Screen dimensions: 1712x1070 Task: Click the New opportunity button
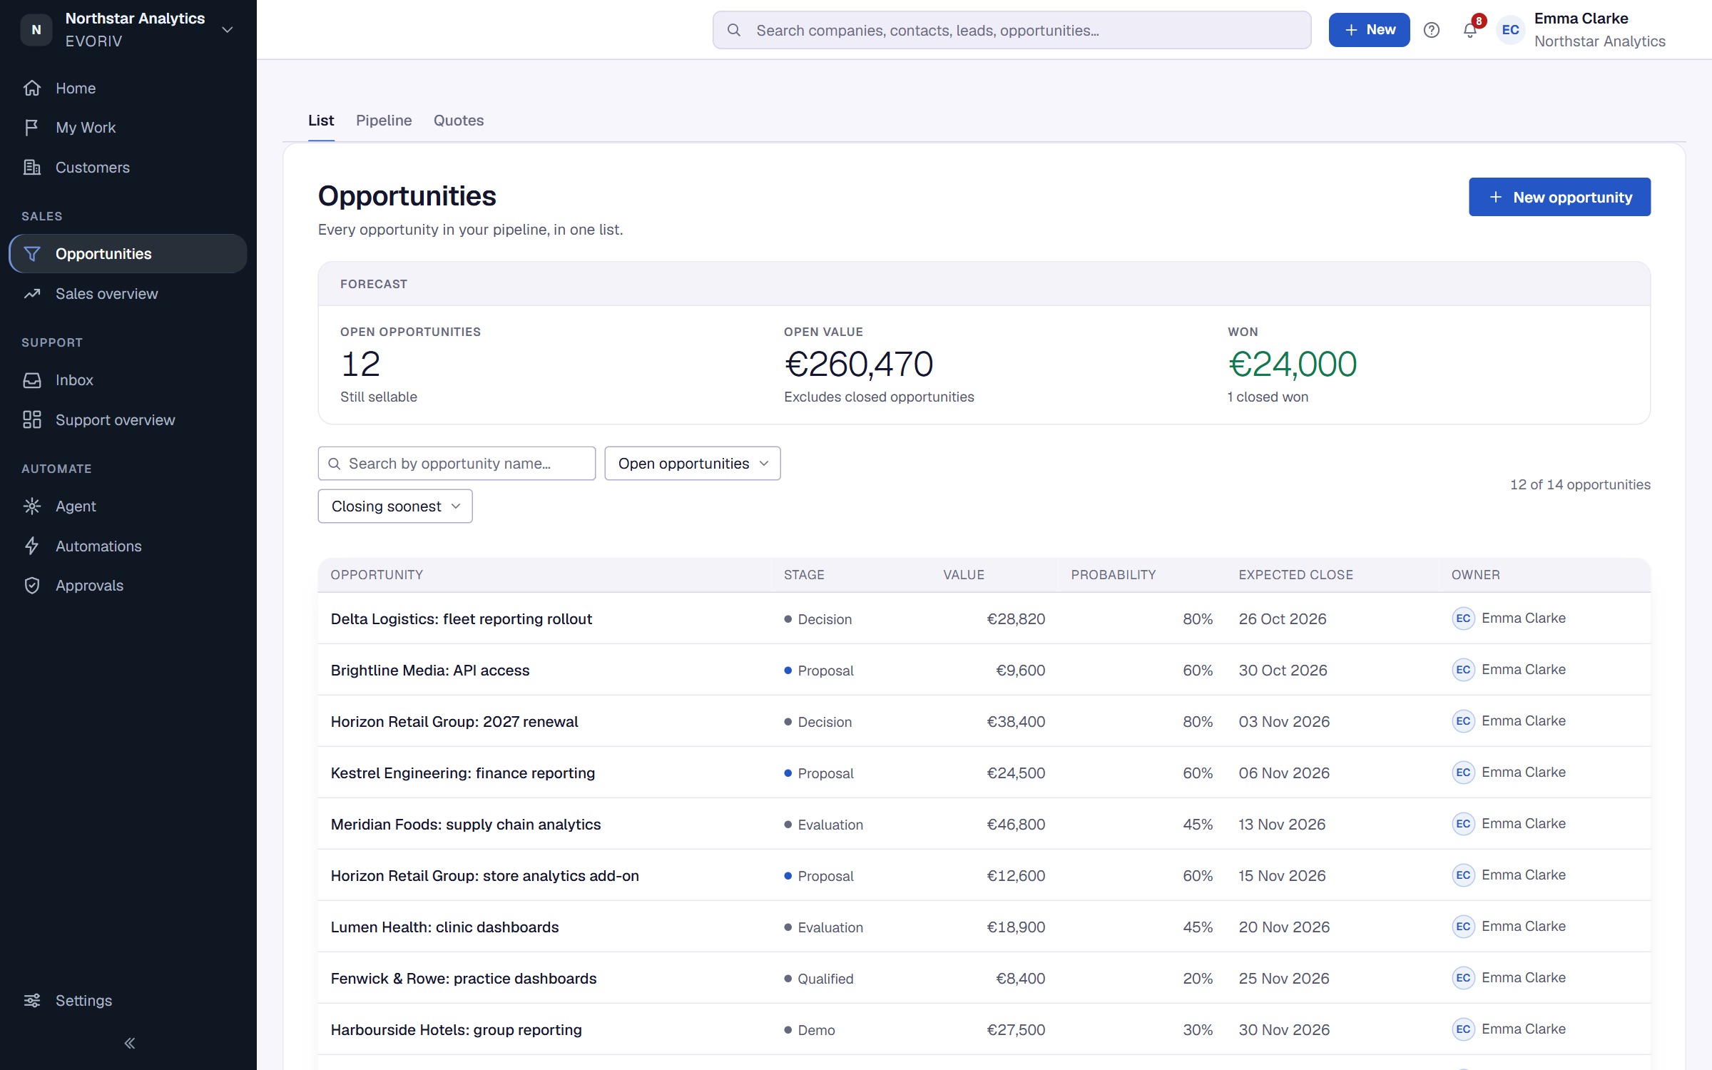pos(1559,197)
